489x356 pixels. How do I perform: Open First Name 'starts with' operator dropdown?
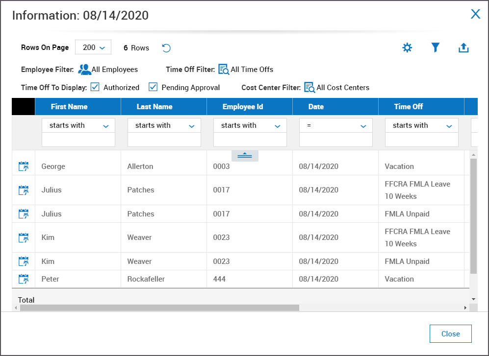pos(78,125)
